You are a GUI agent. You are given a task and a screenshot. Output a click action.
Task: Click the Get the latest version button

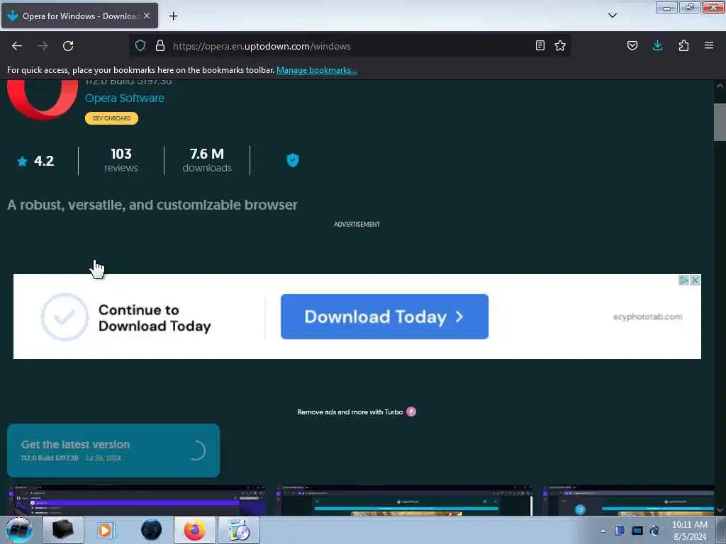tap(113, 450)
